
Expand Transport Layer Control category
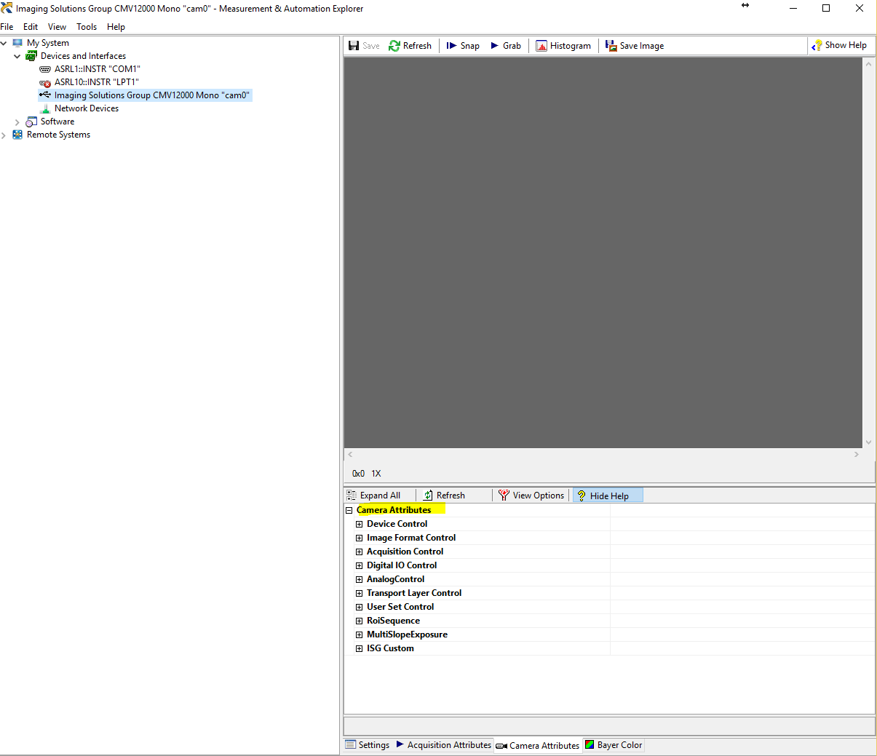point(359,593)
